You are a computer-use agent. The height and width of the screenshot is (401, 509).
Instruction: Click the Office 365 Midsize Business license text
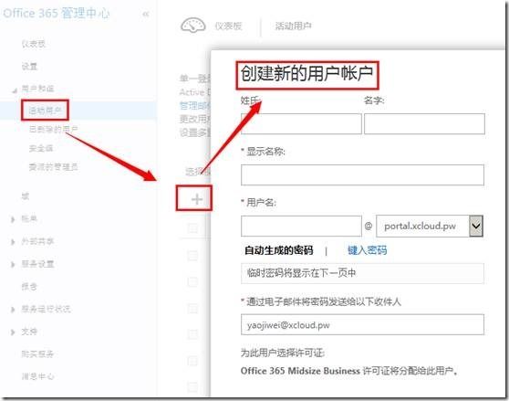tap(349, 371)
